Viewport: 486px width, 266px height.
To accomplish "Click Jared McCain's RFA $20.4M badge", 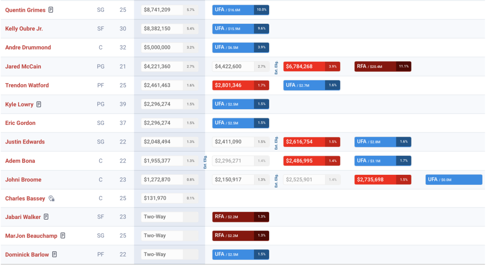I will click(383, 66).
